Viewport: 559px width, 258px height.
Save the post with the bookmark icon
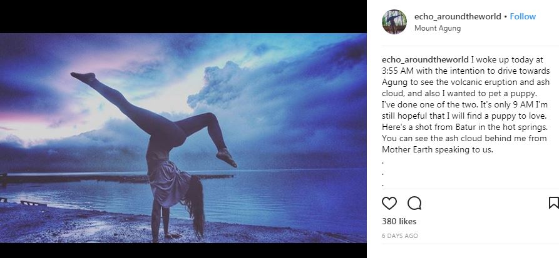553,202
